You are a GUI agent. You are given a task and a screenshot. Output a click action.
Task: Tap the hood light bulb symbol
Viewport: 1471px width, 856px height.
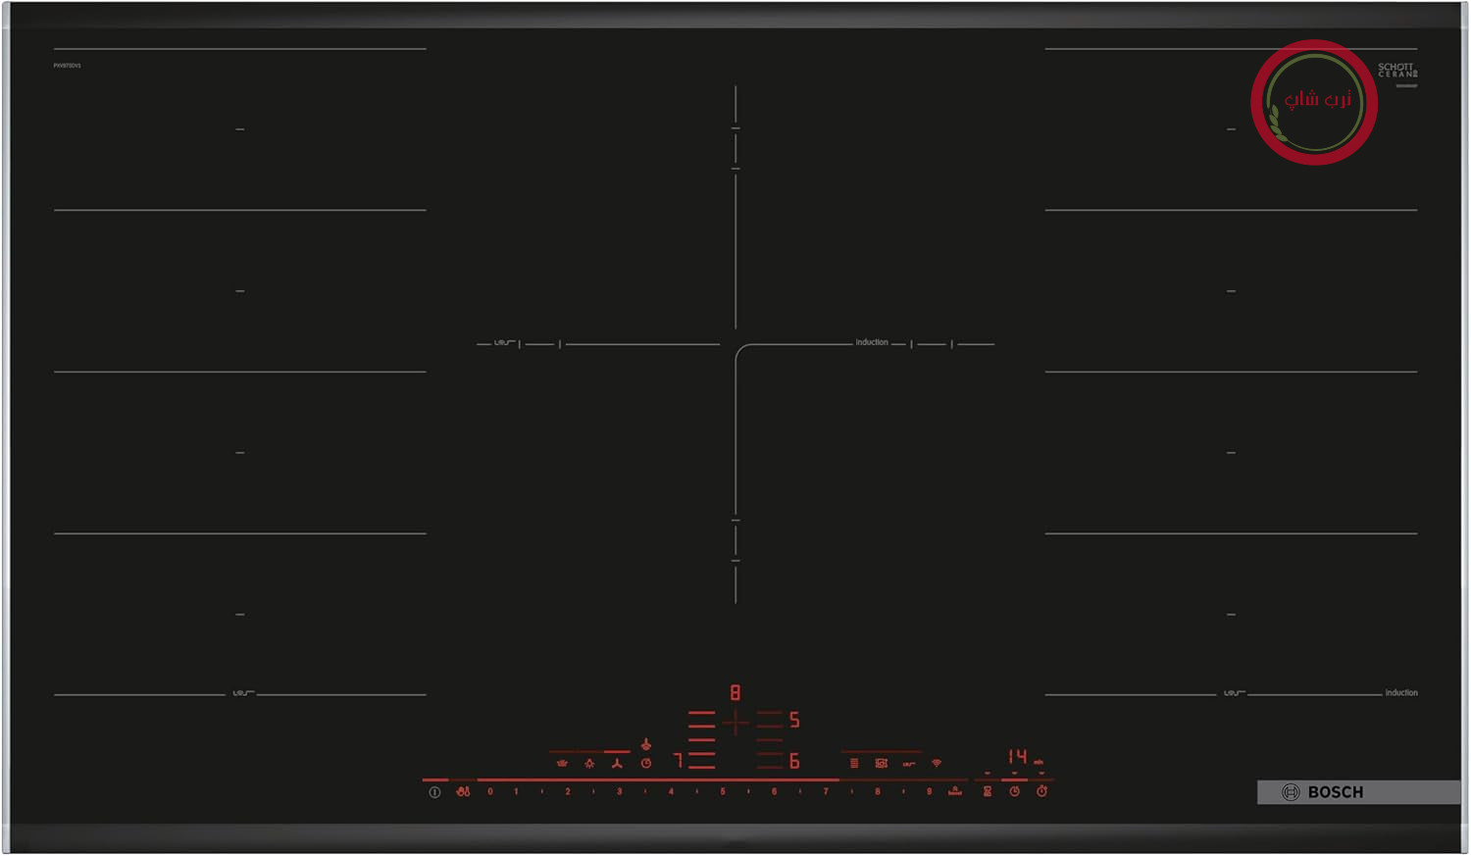pyautogui.click(x=589, y=763)
